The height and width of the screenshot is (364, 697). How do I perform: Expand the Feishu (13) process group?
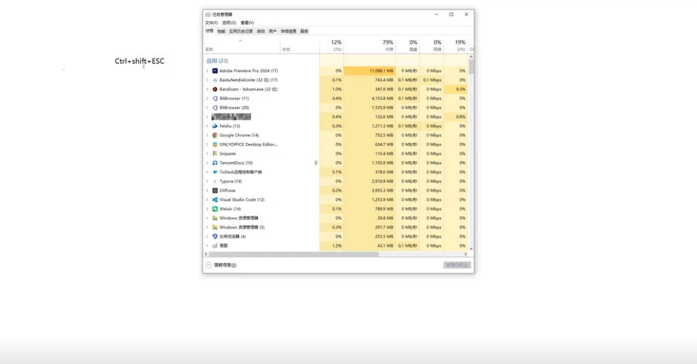pyautogui.click(x=207, y=126)
